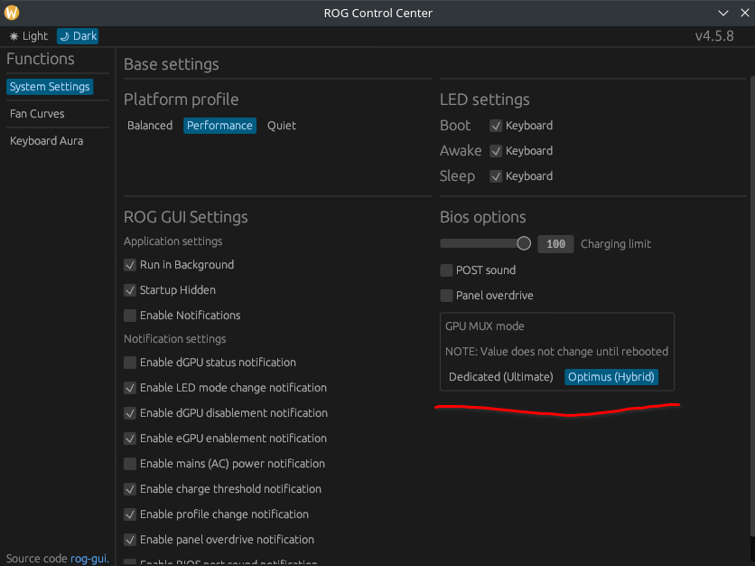Click the GPU MUX mode label
Image resolution: width=755 pixels, height=566 pixels.
click(x=485, y=325)
